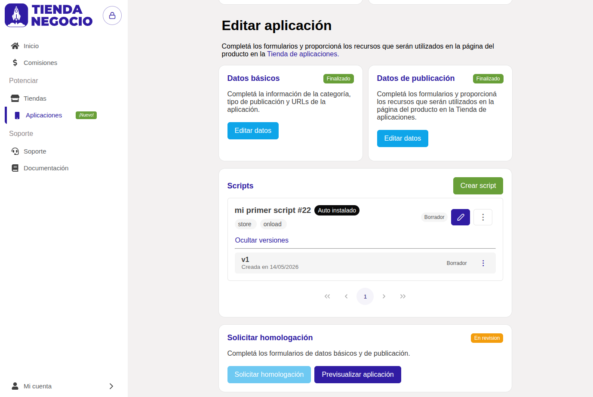Image resolution: width=593 pixels, height=397 pixels.
Task: Expand the Mi cuenta chevron
Action: click(111, 386)
